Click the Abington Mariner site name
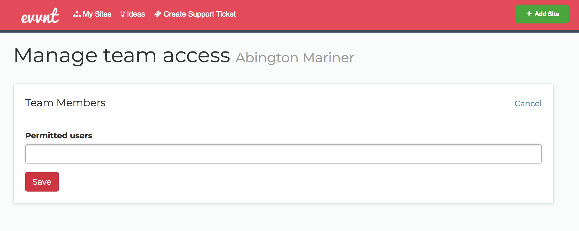 (x=295, y=58)
